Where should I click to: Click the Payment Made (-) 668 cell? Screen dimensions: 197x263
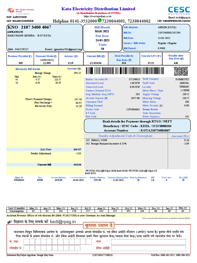click(47, 63)
